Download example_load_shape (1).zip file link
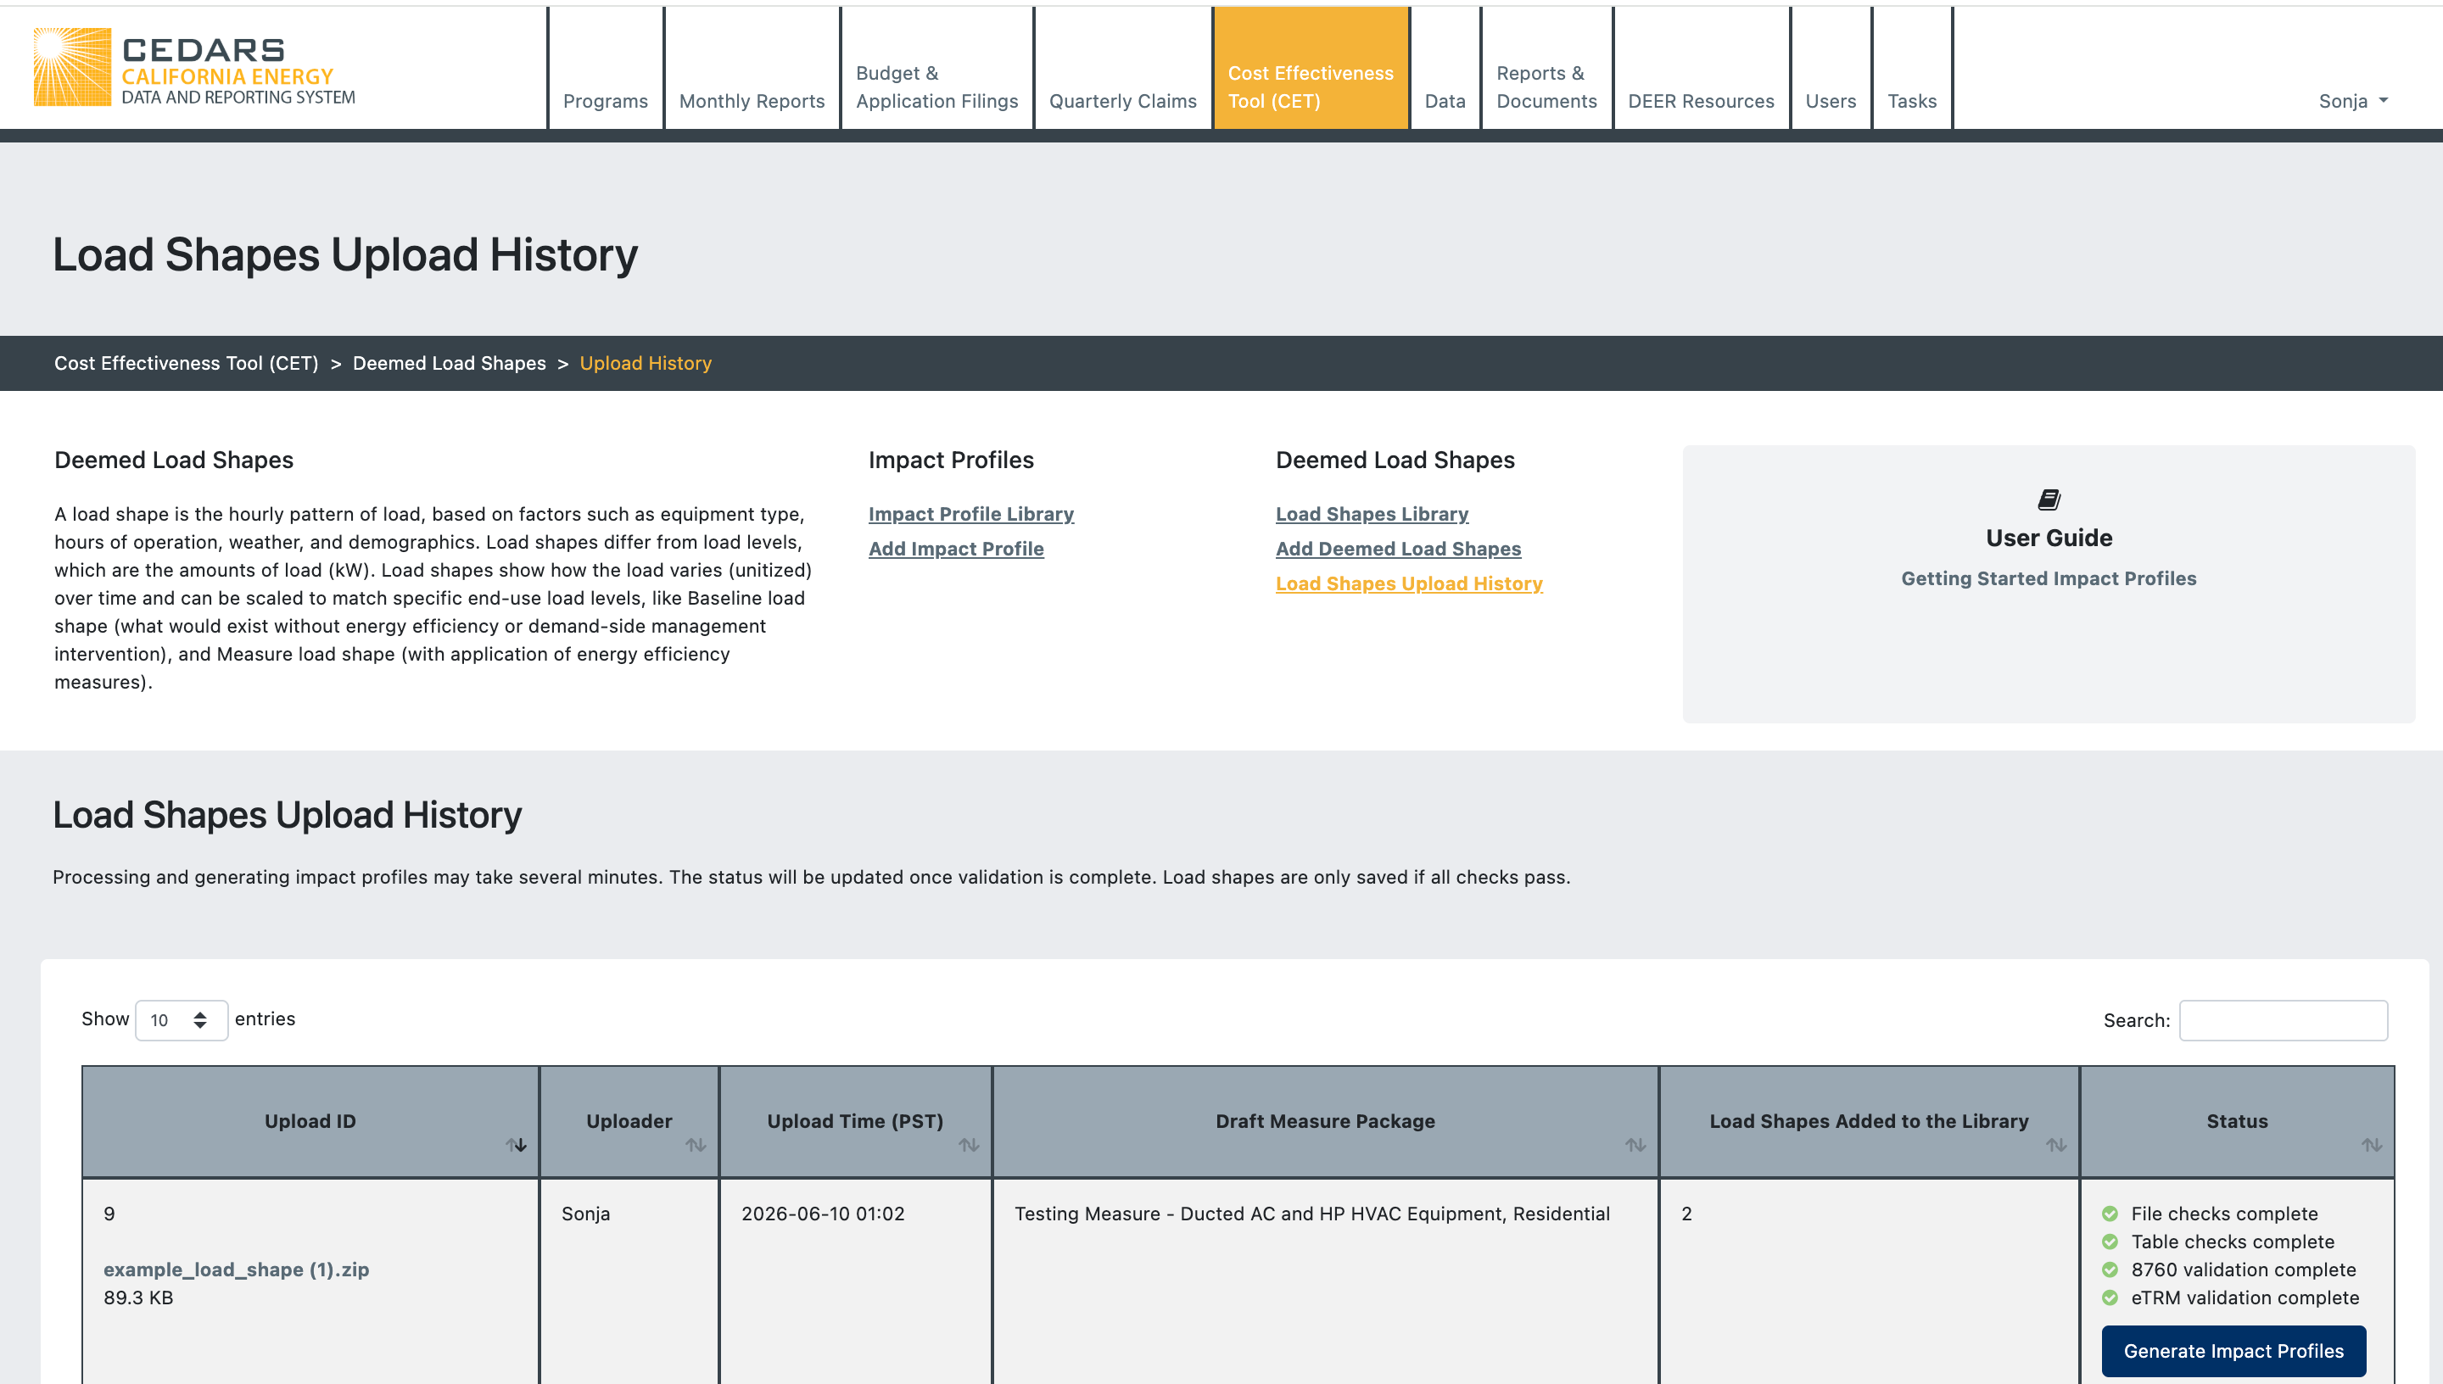The image size is (2443, 1384). pyautogui.click(x=236, y=1270)
